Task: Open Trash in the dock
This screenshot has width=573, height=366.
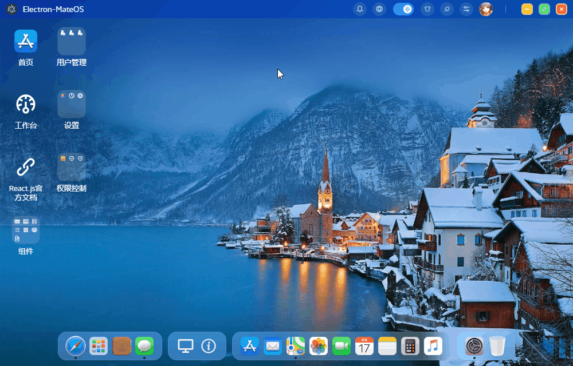Action: [497, 346]
